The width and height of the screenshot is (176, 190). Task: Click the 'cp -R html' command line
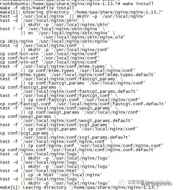61,175
